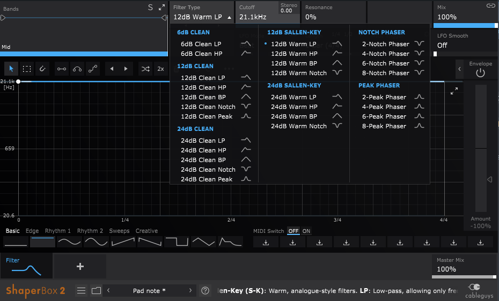499x301 pixels.
Task: Switch to the Edge presets tab
Action: point(32,231)
